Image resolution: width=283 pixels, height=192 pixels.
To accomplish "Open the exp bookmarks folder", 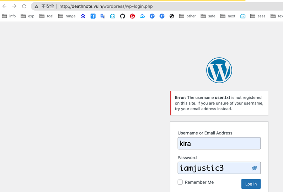I will point(27,16).
